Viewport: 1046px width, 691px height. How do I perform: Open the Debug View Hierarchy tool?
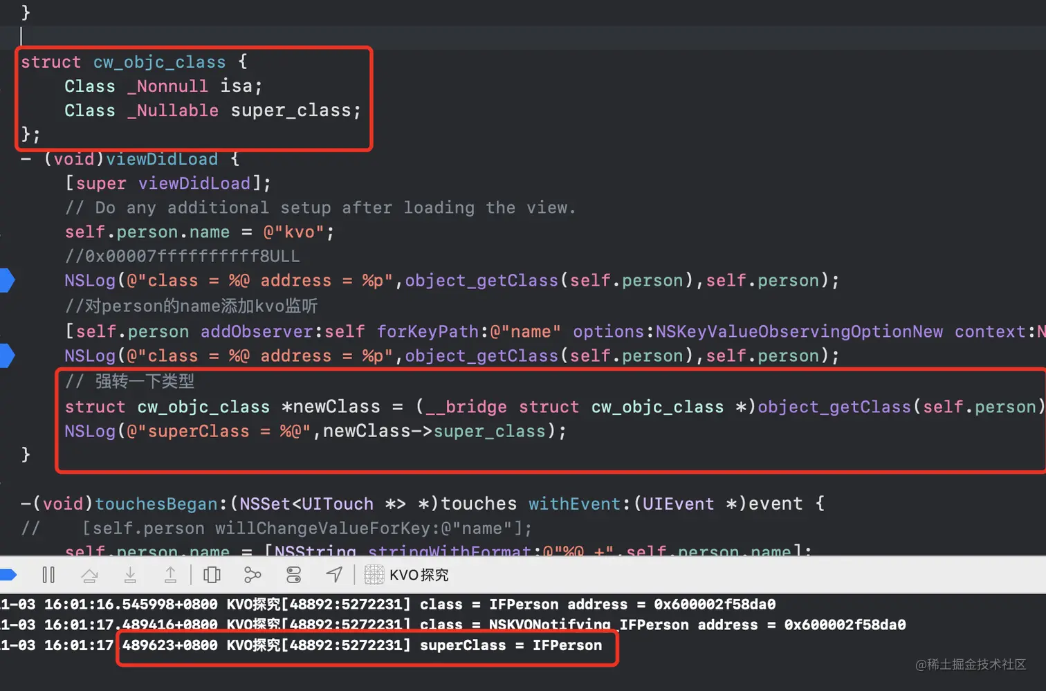click(212, 575)
